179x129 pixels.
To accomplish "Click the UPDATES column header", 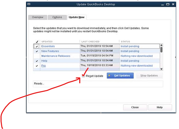I will (47, 41).
